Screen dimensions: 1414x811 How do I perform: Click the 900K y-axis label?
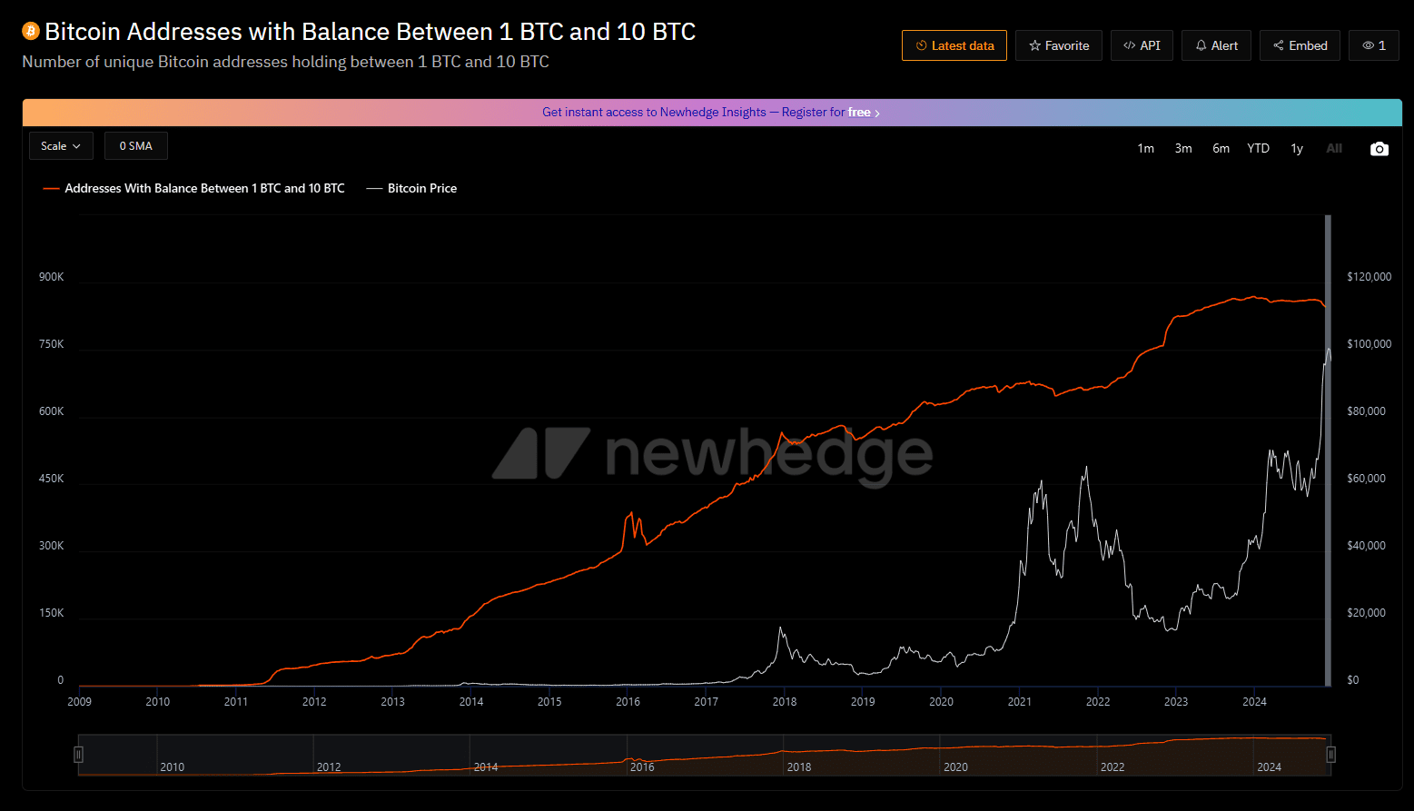pyautogui.click(x=52, y=277)
